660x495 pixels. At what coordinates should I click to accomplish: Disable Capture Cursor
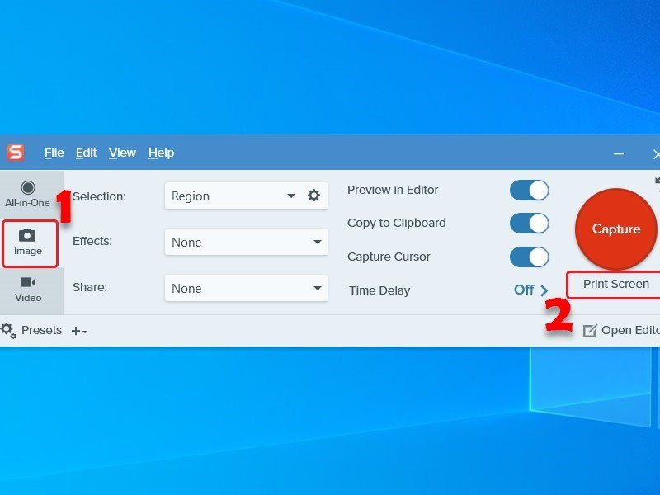tap(528, 257)
